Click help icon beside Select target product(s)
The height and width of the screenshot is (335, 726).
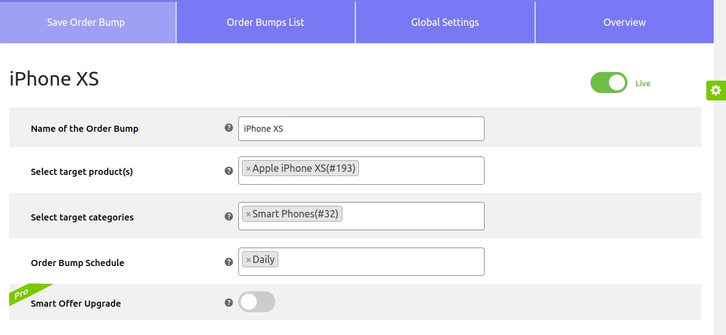tap(229, 171)
